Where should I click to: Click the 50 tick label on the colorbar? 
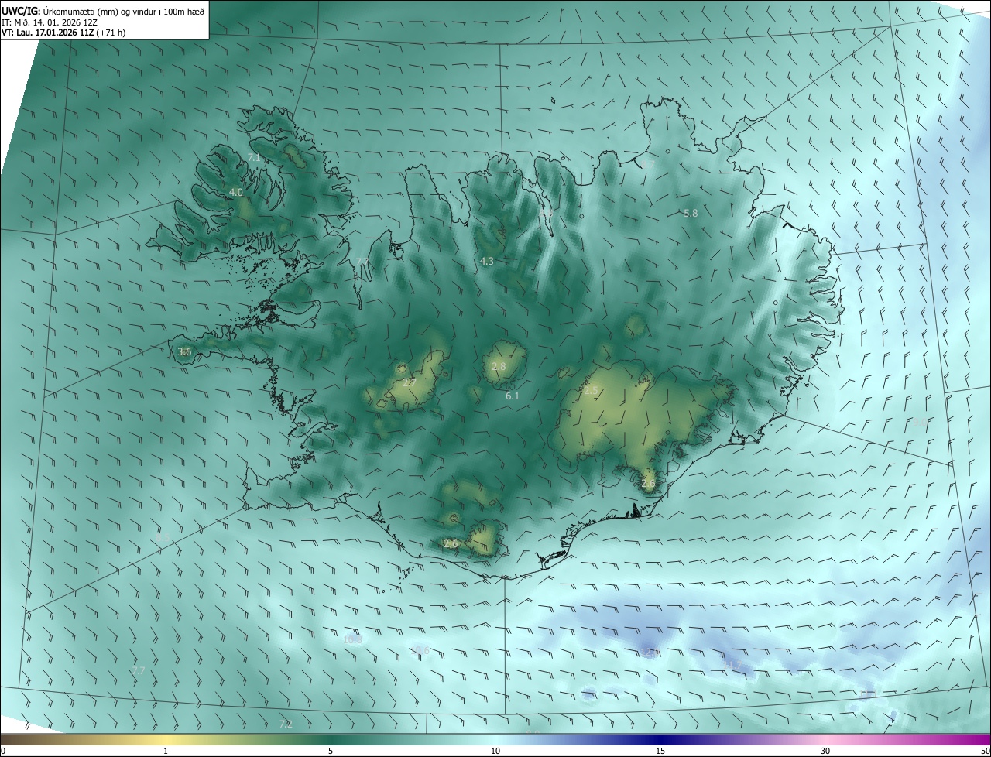pos(985,751)
